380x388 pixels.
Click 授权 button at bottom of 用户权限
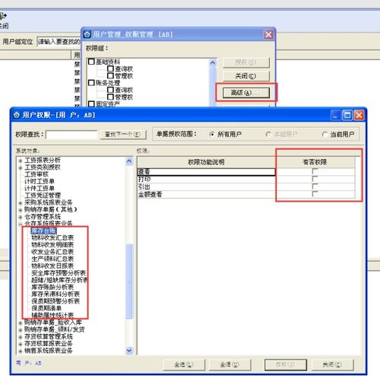(x=286, y=364)
